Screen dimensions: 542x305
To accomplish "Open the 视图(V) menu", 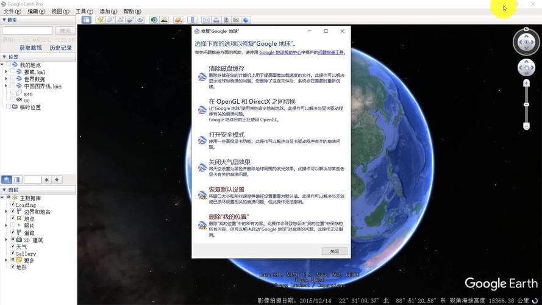I will coord(60,12).
